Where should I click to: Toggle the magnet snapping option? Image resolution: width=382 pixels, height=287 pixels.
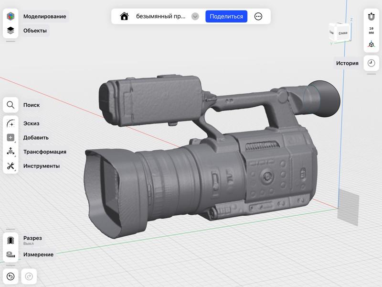(x=371, y=17)
